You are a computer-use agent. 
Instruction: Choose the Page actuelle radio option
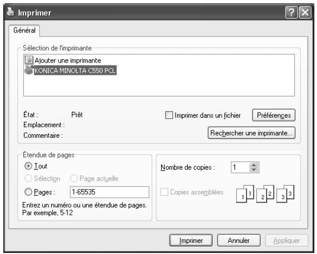point(73,178)
